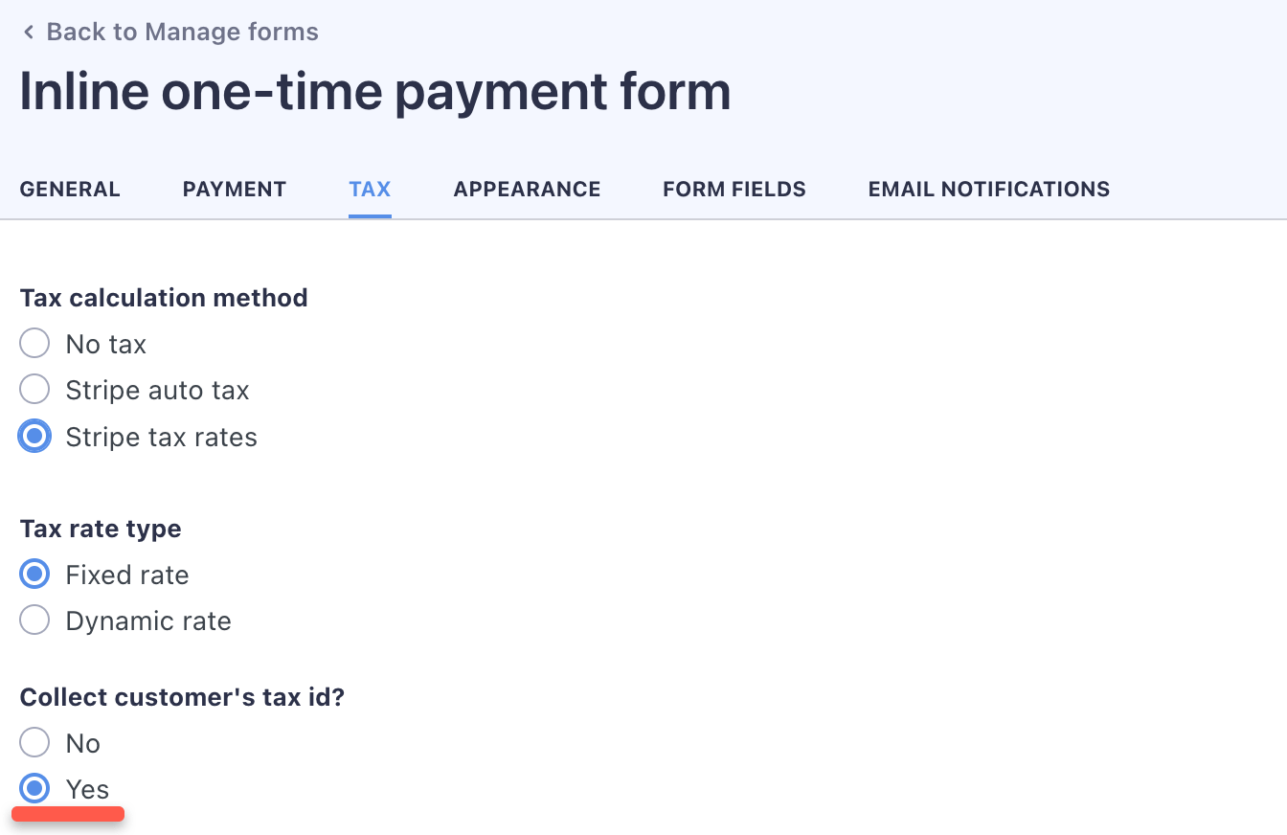Open the APPEARANCE tab
The height and width of the screenshot is (835, 1287).
[527, 189]
